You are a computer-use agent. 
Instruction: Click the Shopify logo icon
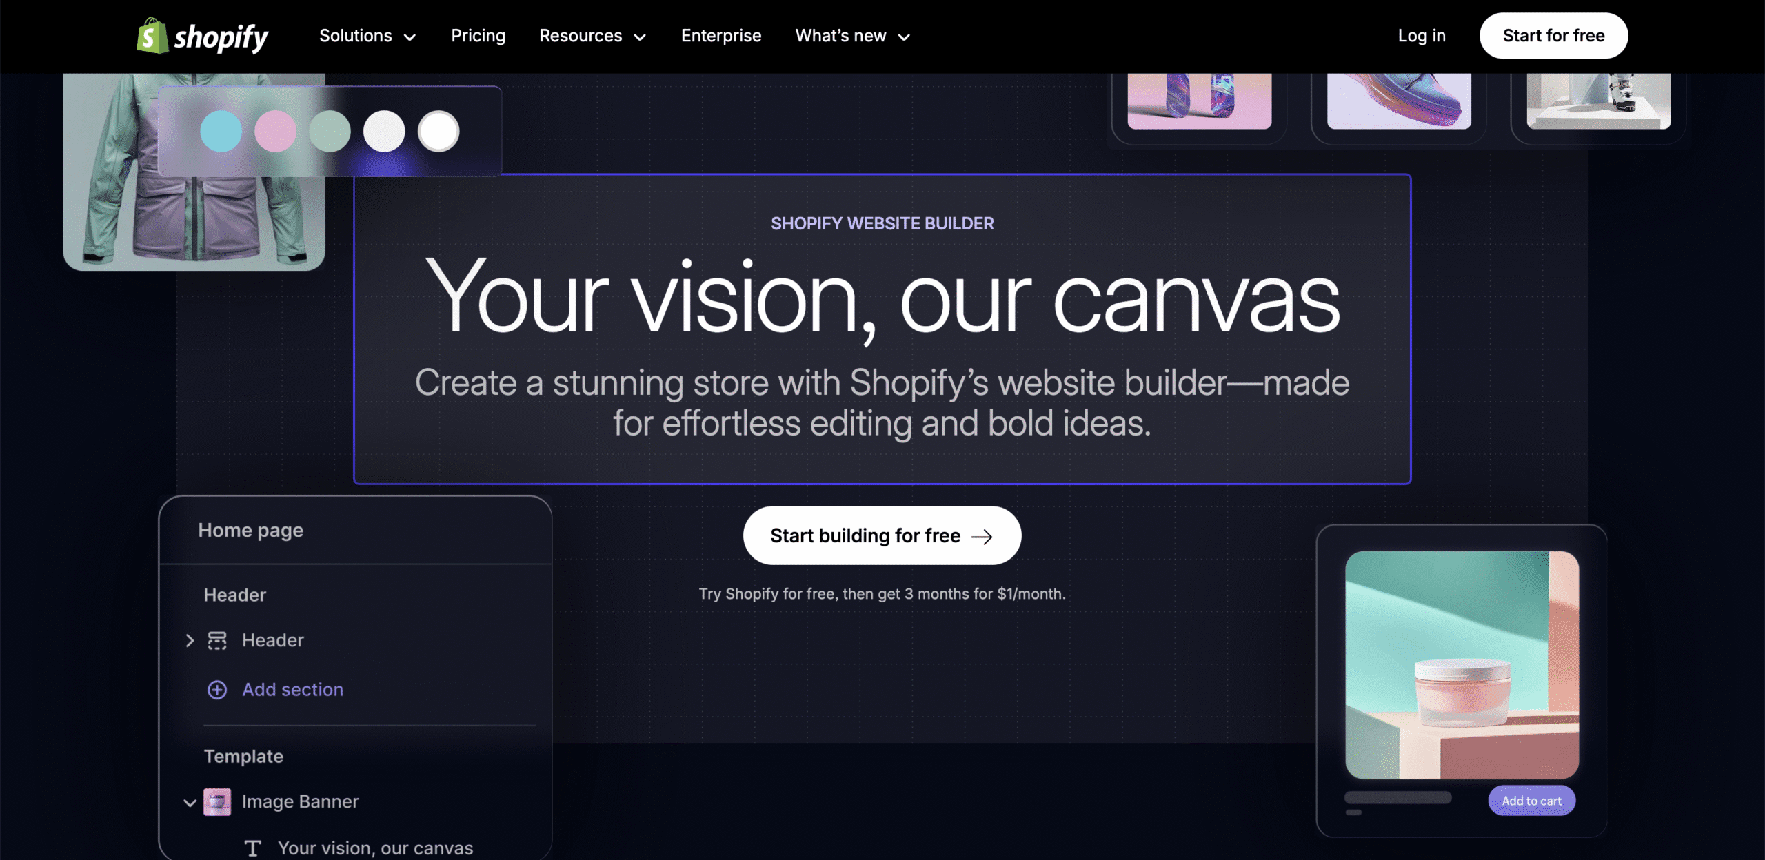tap(152, 36)
